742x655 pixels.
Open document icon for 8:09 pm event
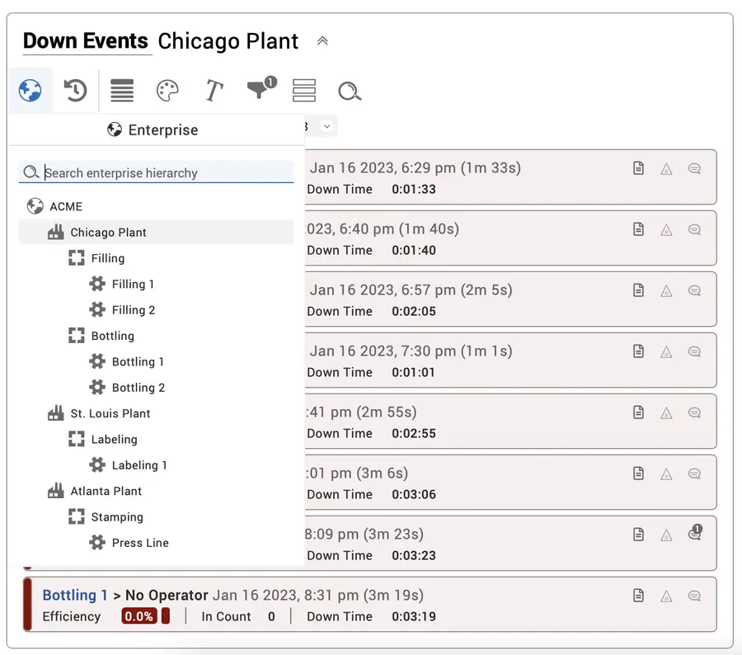click(x=638, y=535)
